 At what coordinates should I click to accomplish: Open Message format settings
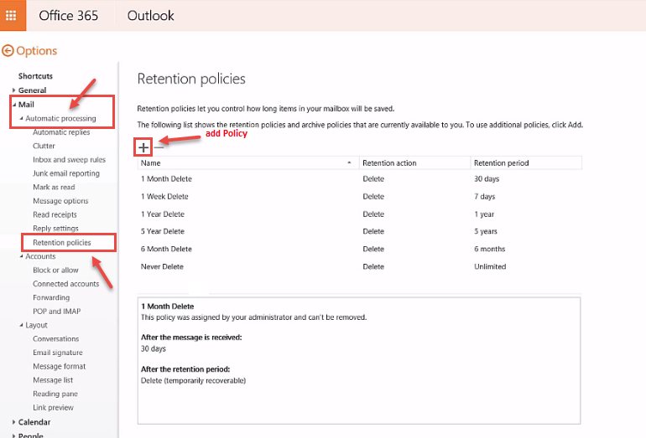point(60,366)
